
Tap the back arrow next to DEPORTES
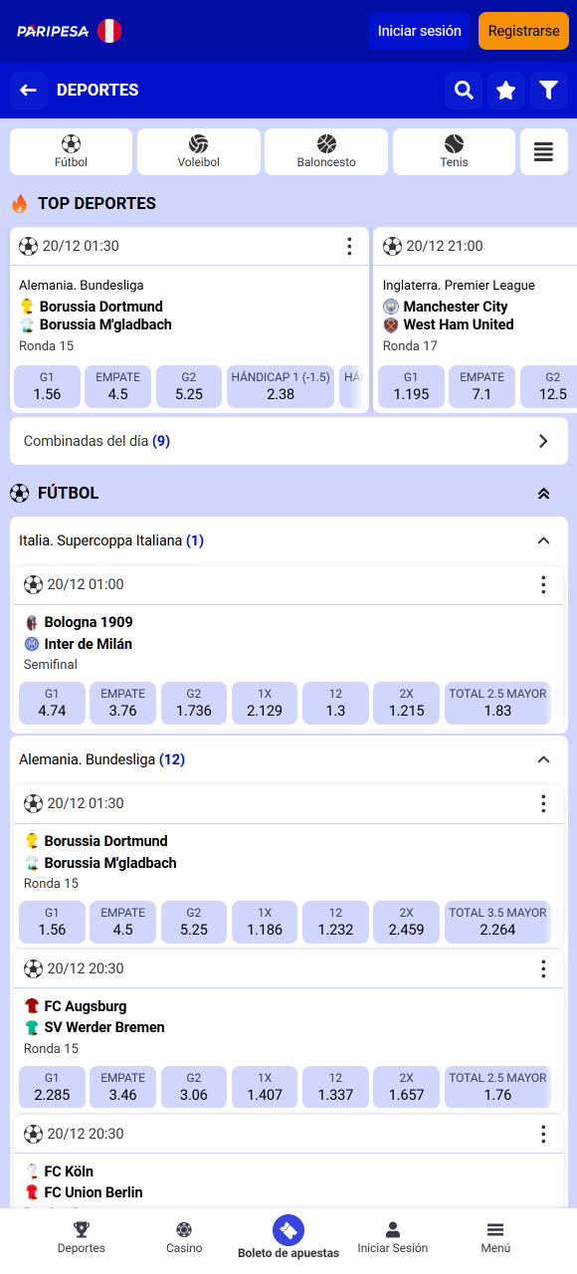pos(28,90)
